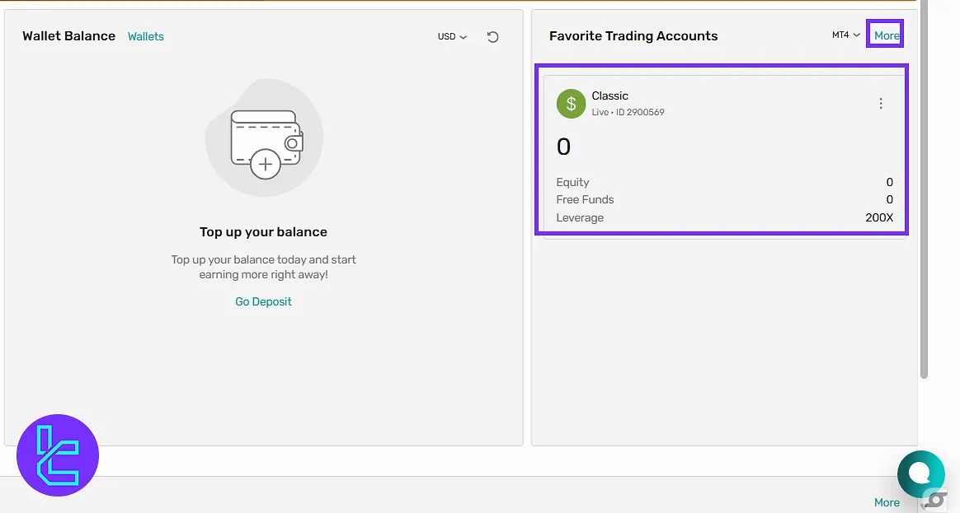Open the Classic account three-dot menu
Image resolution: width=960 pixels, height=513 pixels.
point(880,104)
